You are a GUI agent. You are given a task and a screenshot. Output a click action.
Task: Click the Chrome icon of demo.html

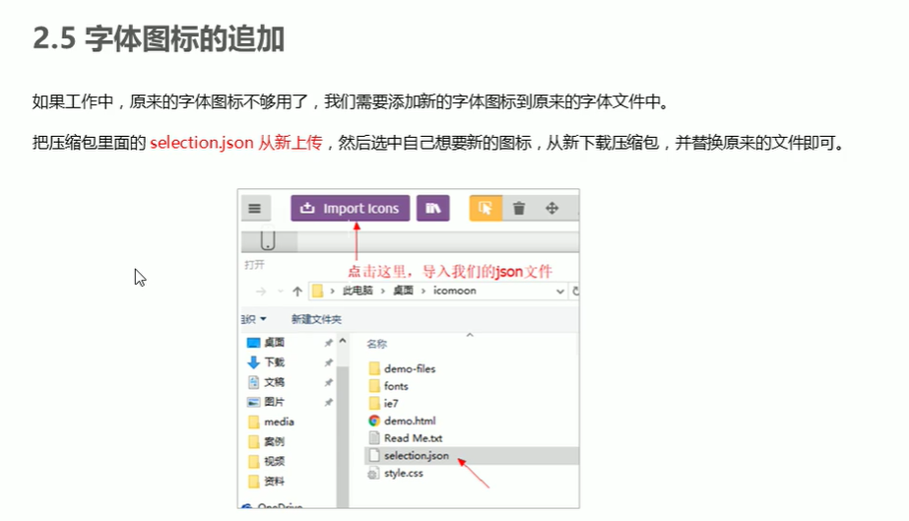(x=374, y=421)
